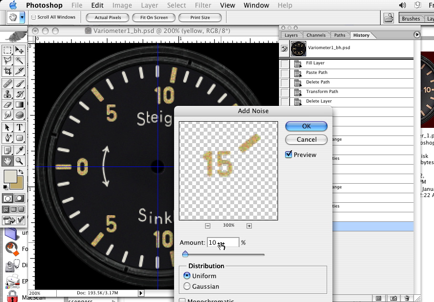Click zoom-in plus under noise preview
Image resolution: width=434 pixels, height=302 pixels.
[x=249, y=226]
